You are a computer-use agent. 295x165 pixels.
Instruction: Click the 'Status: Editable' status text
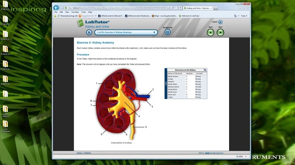(x=84, y=153)
